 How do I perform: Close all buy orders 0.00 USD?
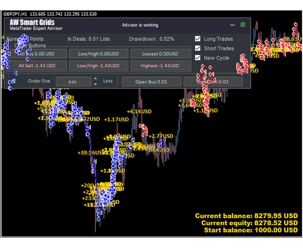[37, 54]
